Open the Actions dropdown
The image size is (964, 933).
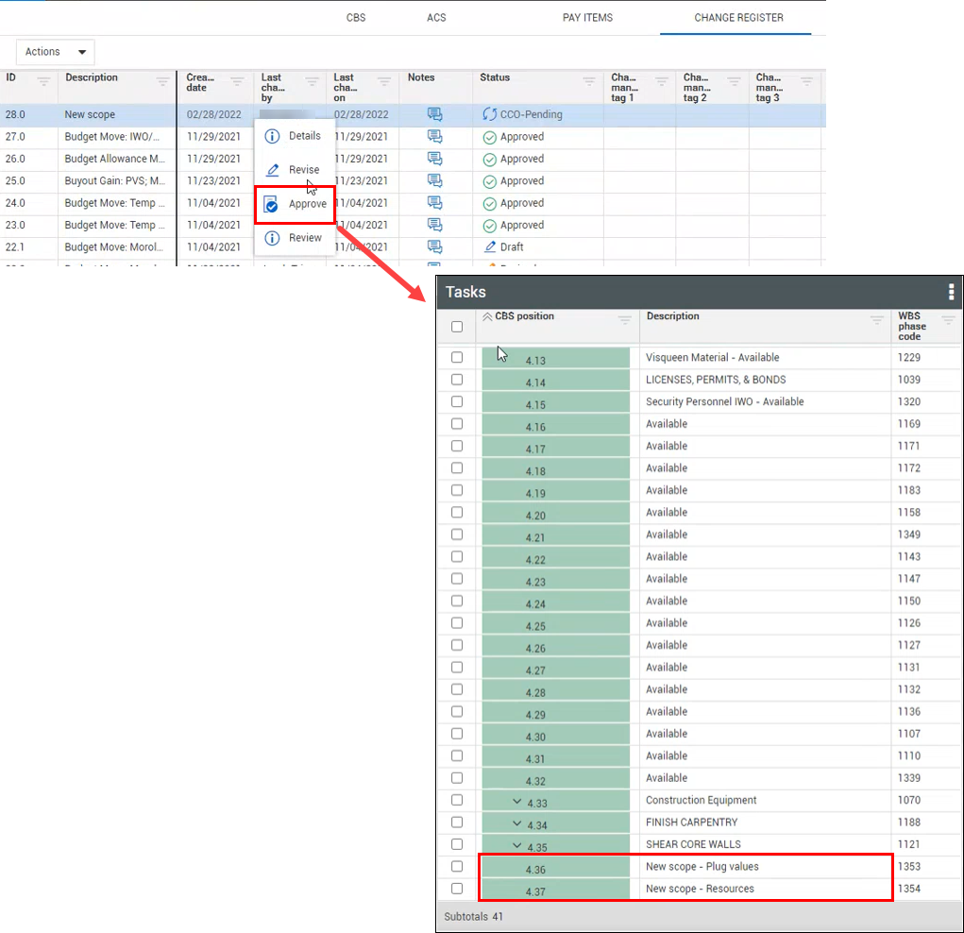pyautogui.click(x=55, y=52)
